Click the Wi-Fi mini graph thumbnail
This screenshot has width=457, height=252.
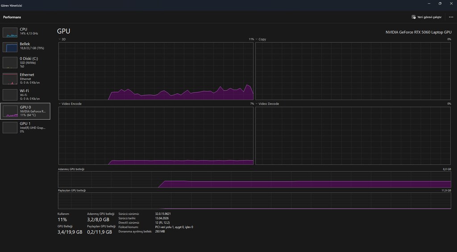10,95
